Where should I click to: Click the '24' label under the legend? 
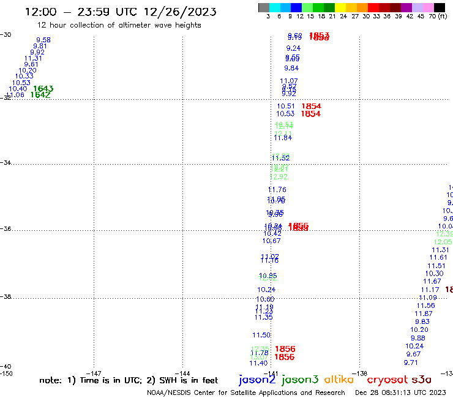(343, 17)
